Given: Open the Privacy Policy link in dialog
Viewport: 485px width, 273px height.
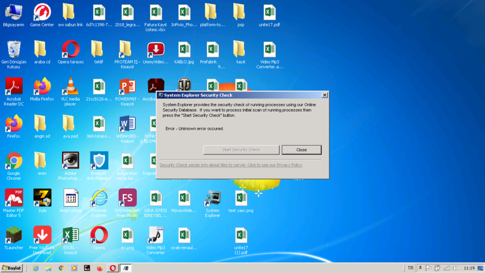Looking at the screenshot, I should click(231, 165).
